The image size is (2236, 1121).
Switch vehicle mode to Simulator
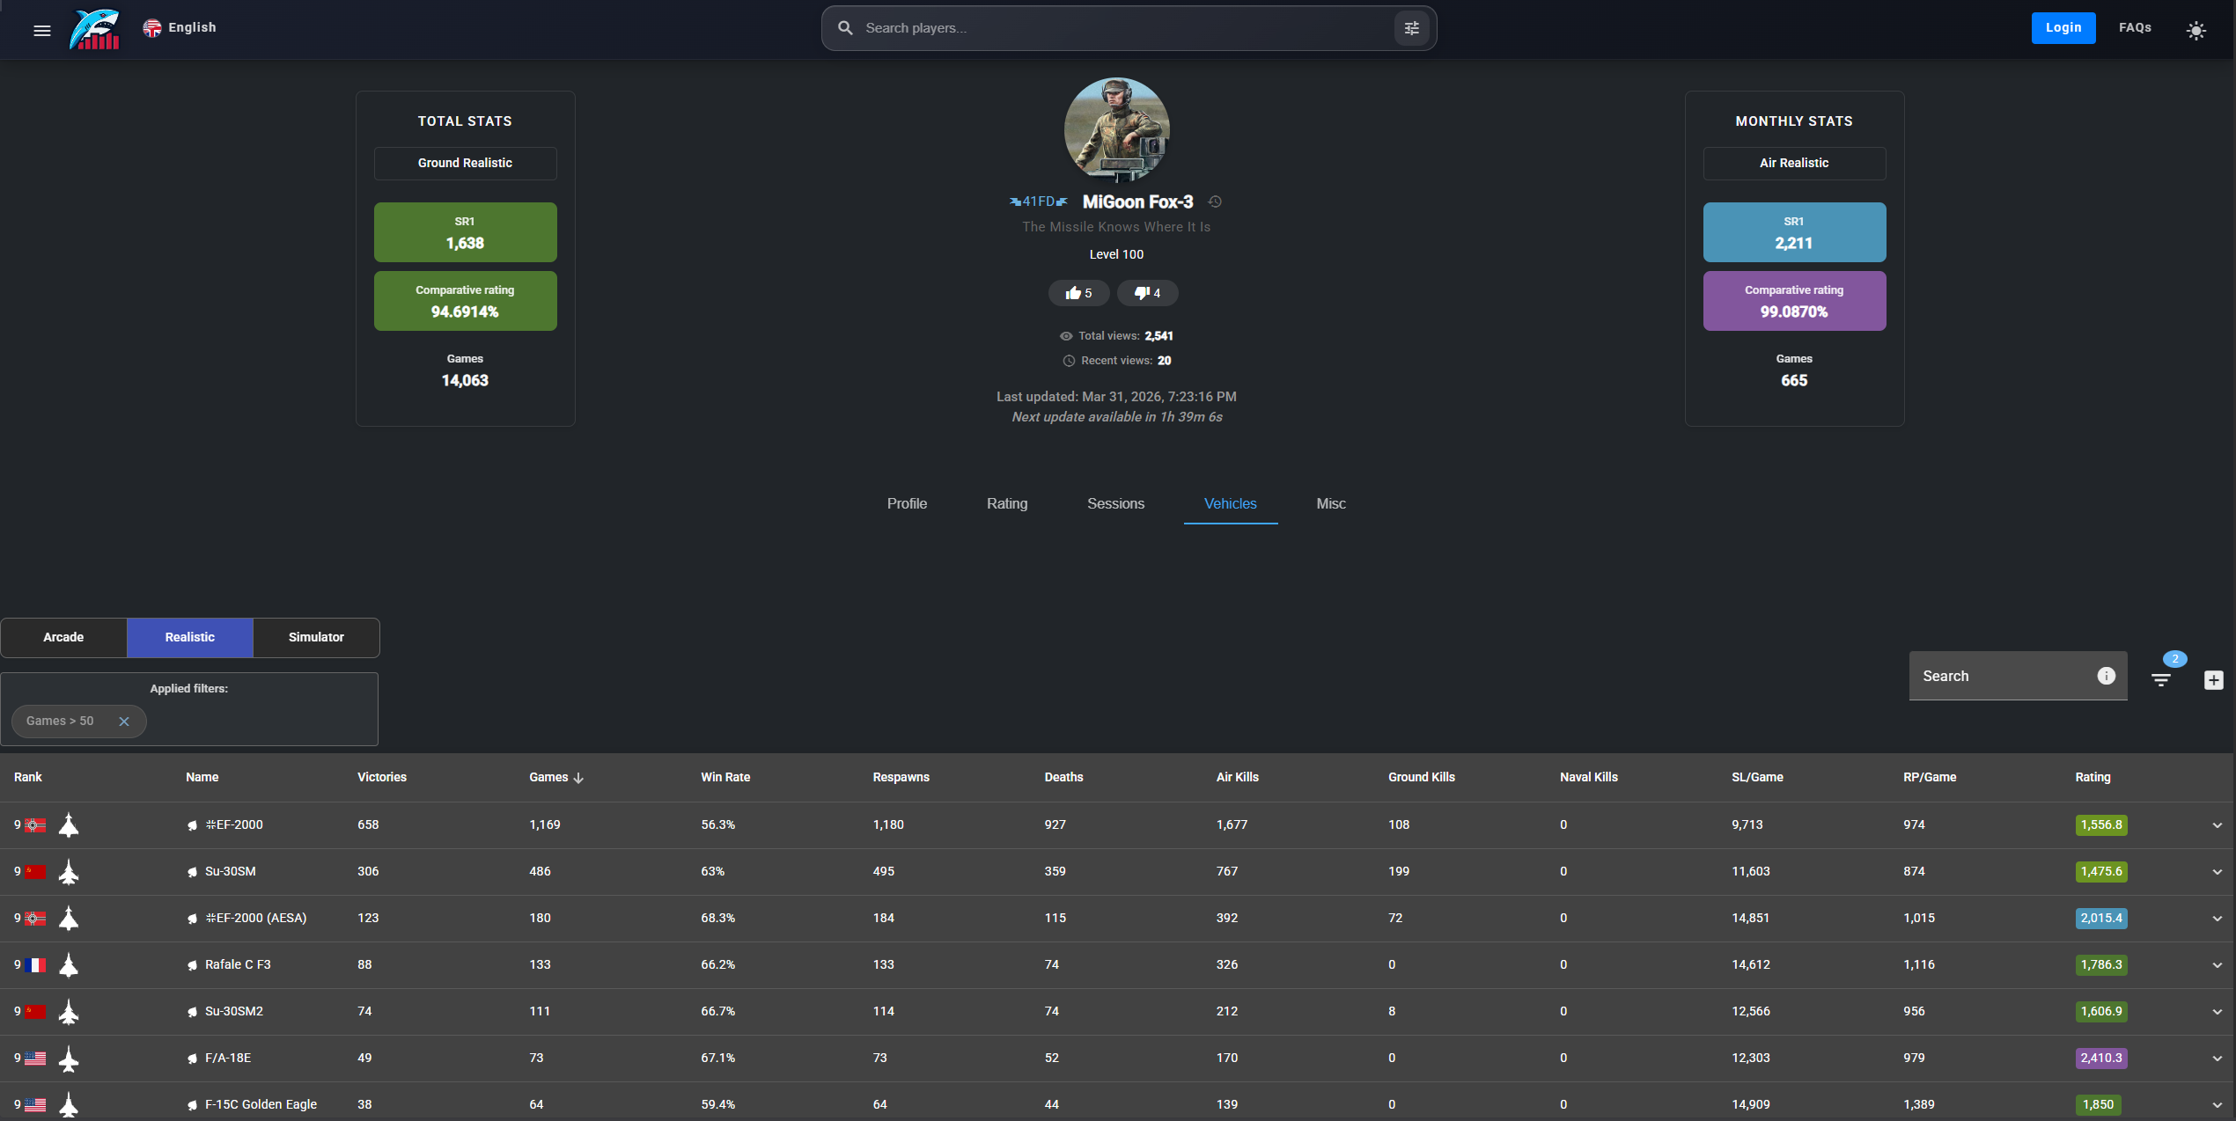[x=316, y=637]
